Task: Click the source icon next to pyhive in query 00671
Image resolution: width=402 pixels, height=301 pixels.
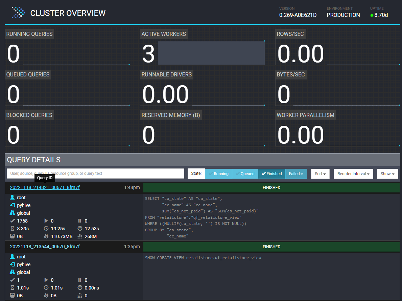Action: (12, 205)
